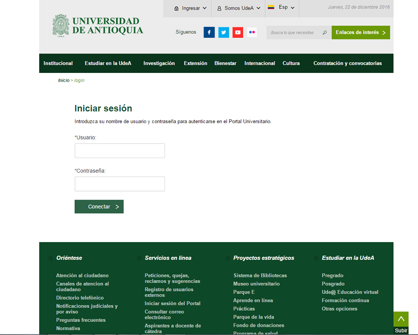Expand the Ingresar dropdown
Viewport: 418px width, 335px height.
click(x=191, y=8)
